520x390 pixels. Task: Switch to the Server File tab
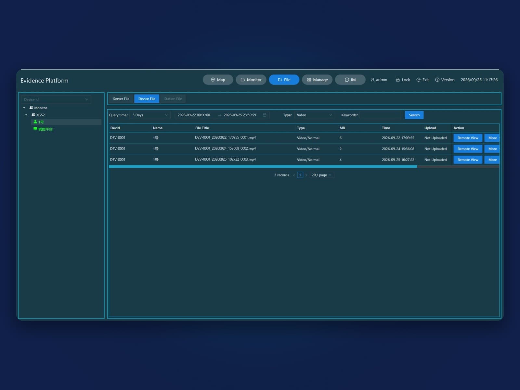[x=121, y=99]
